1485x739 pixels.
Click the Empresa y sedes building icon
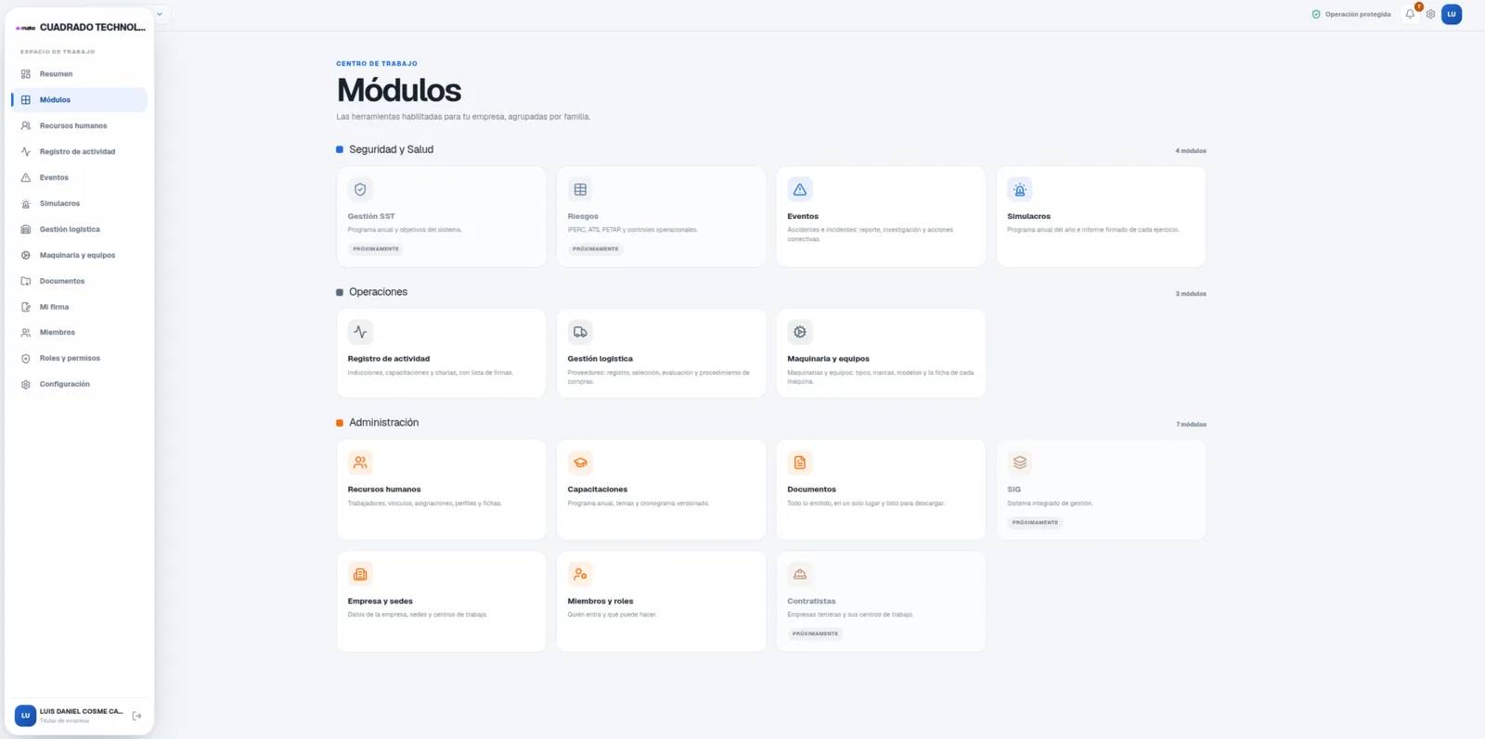click(x=360, y=574)
